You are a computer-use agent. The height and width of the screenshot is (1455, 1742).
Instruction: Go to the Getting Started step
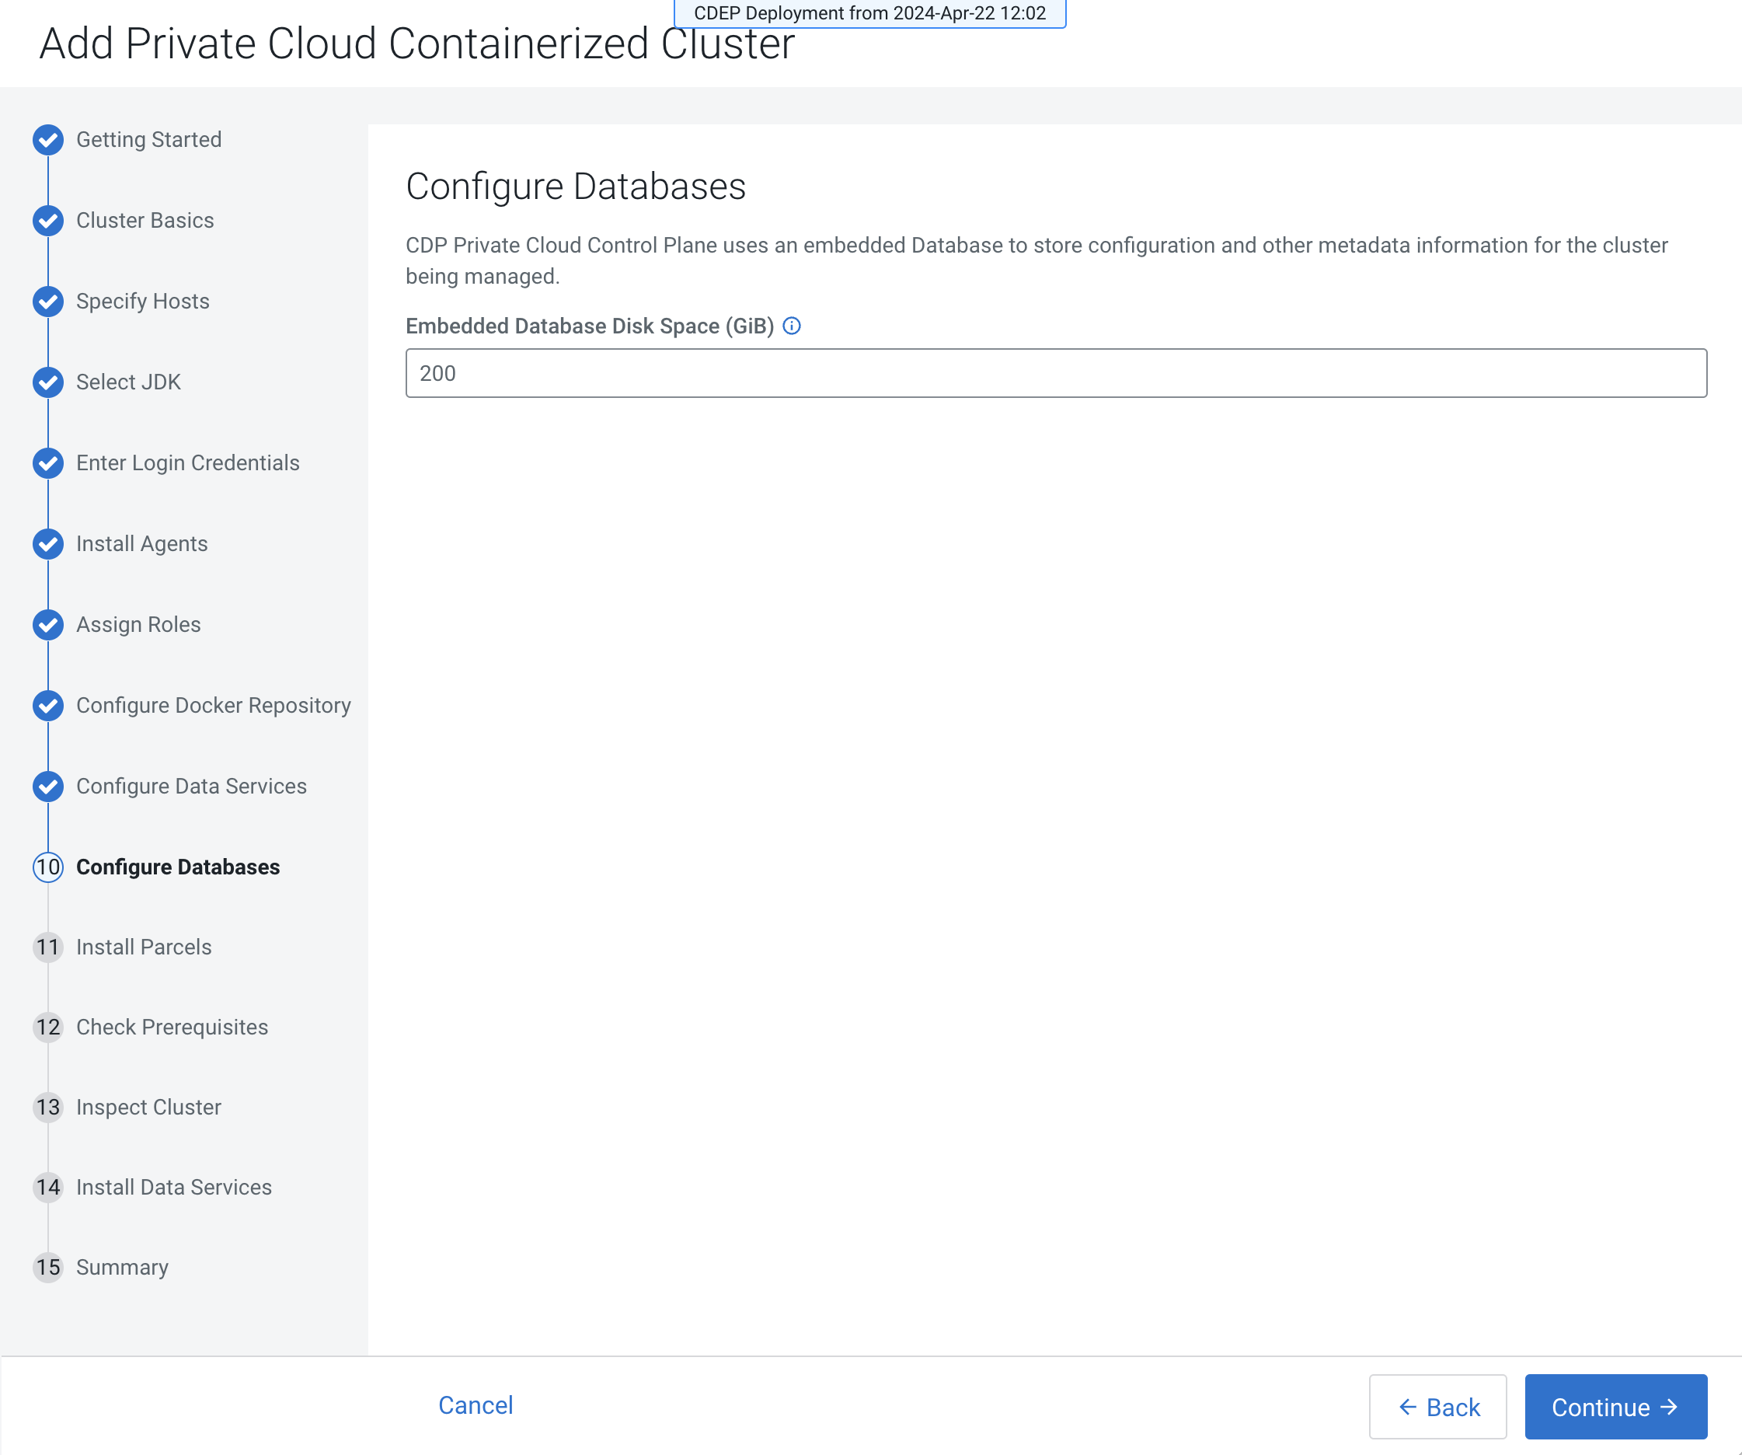pyautogui.click(x=149, y=139)
